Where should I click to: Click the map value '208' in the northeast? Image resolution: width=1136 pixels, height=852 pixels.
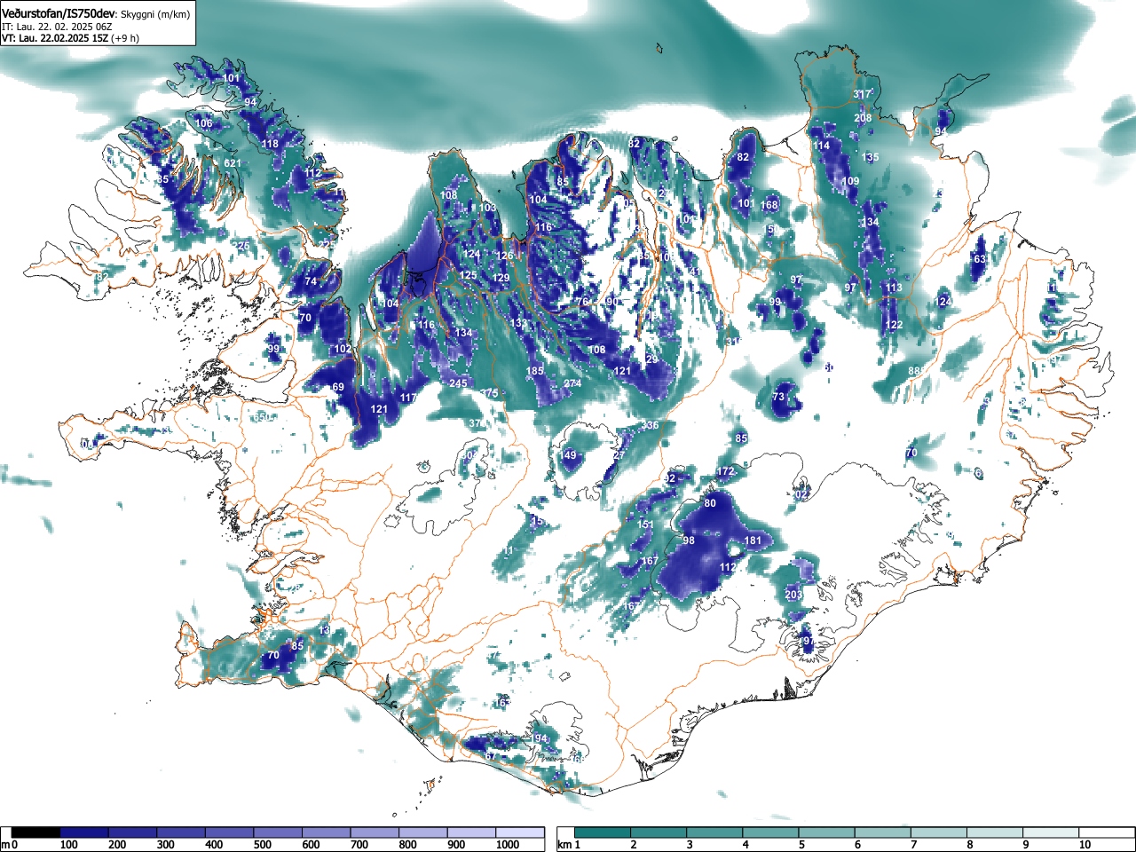click(x=863, y=118)
